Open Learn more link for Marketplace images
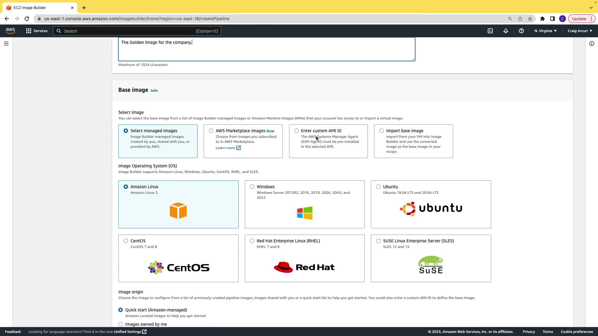 point(225,148)
